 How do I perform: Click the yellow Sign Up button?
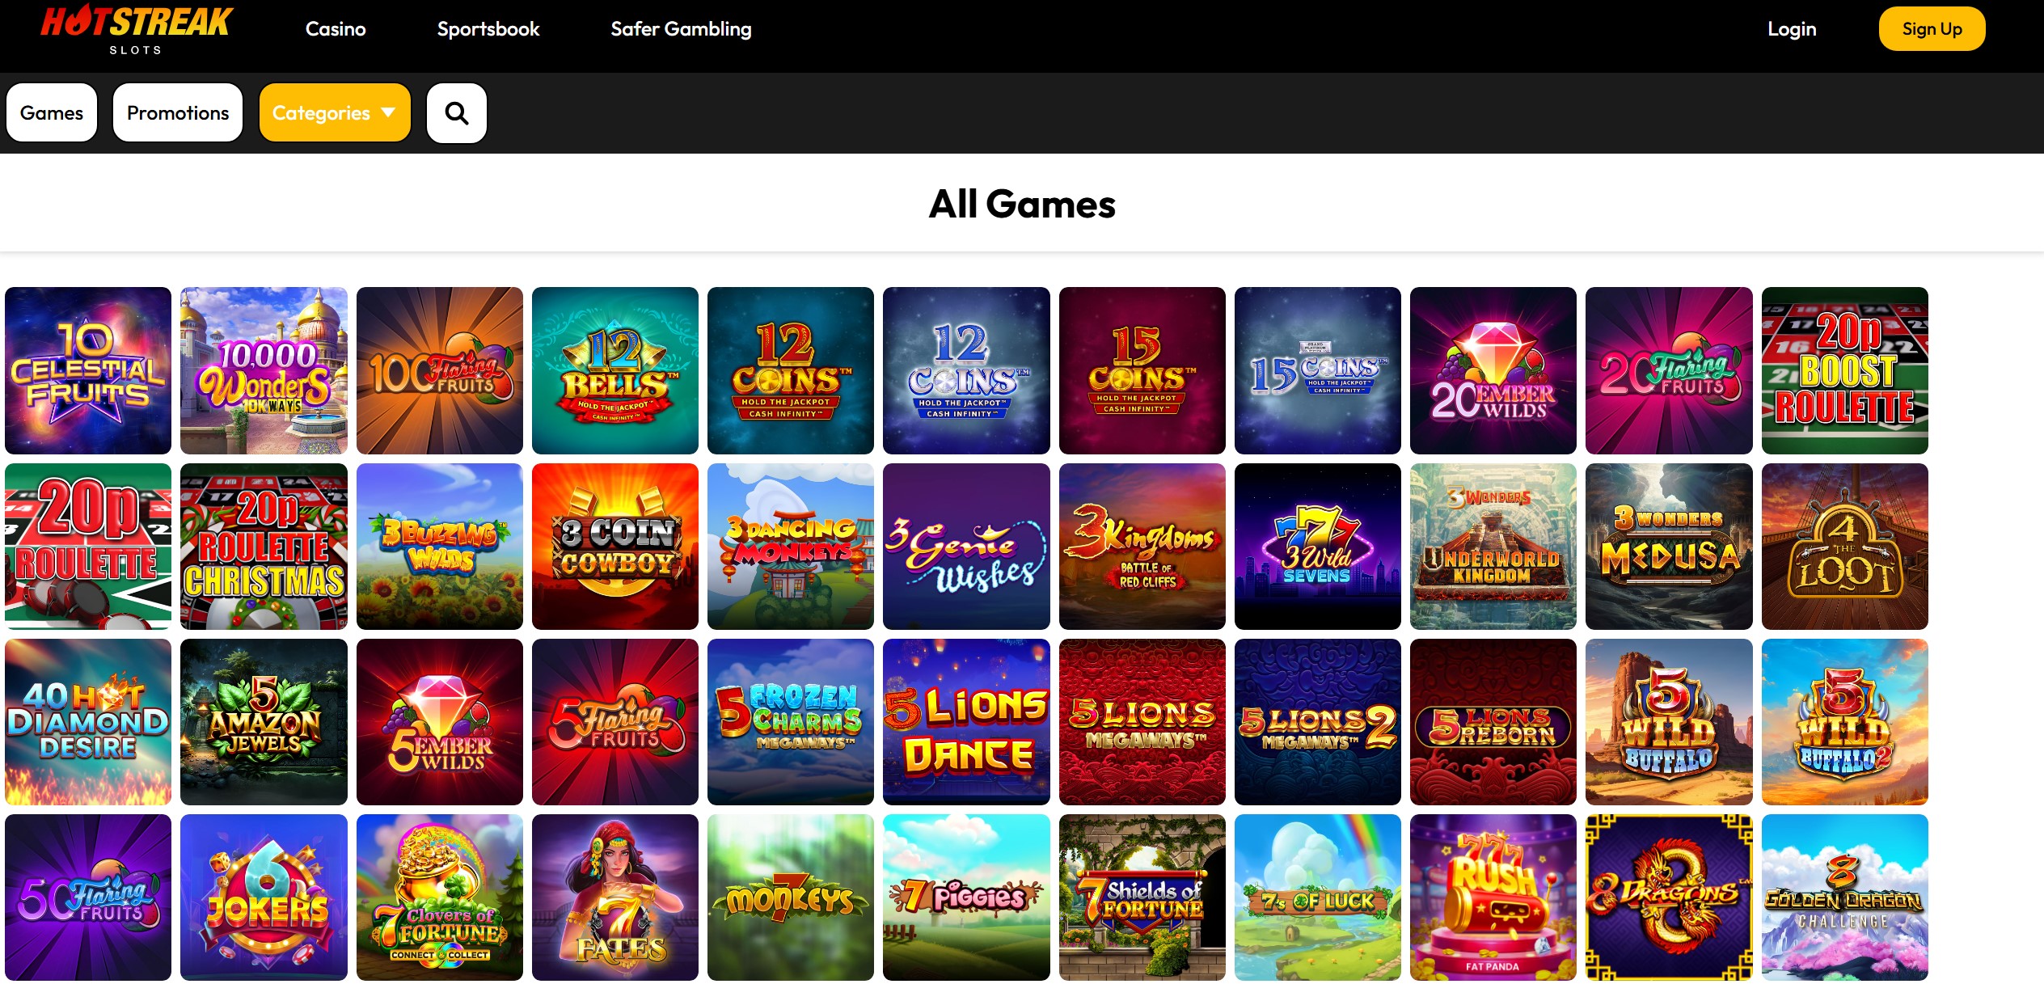[1932, 29]
